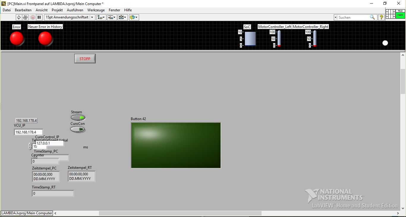Click in the Suchen search box
This screenshot has width=406, height=217.
[x=353, y=18]
